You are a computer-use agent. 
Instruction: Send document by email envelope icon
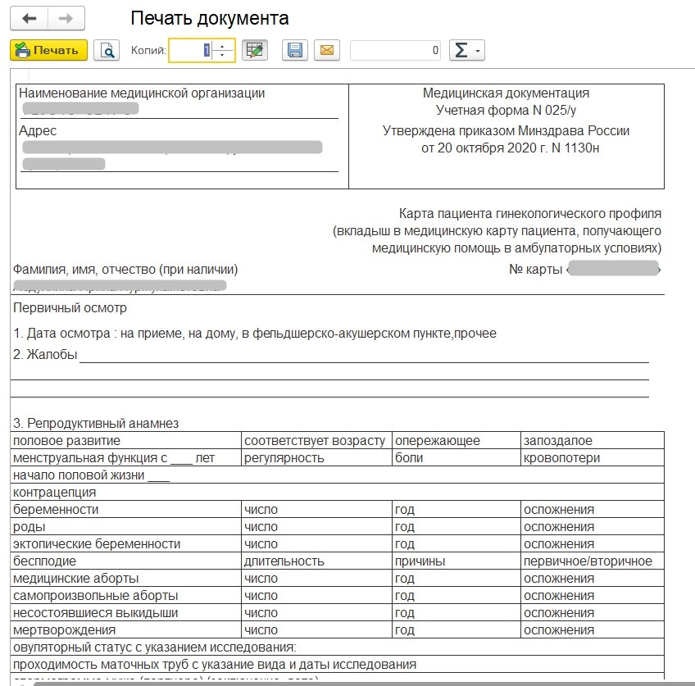(326, 51)
